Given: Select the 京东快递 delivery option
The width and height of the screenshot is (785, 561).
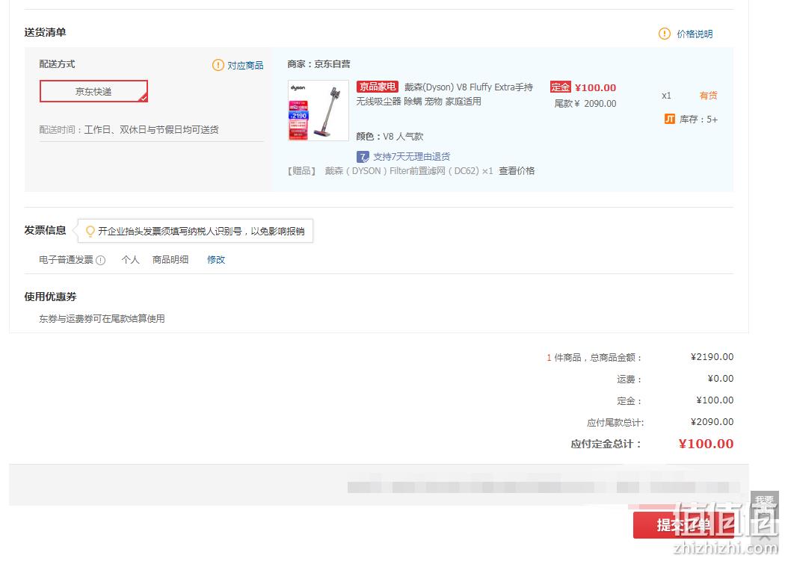Looking at the screenshot, I should 93,91.
